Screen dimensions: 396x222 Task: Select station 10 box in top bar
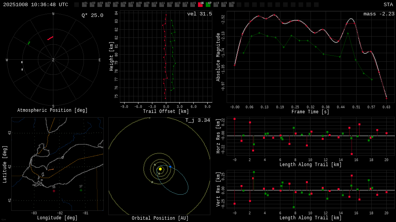pyautogui.click(x=154, y=5)
